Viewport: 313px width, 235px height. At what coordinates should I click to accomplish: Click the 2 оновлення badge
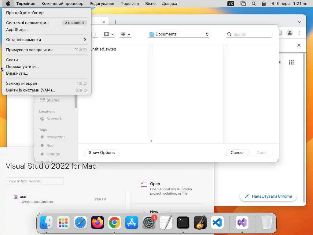tap(75, 23)
